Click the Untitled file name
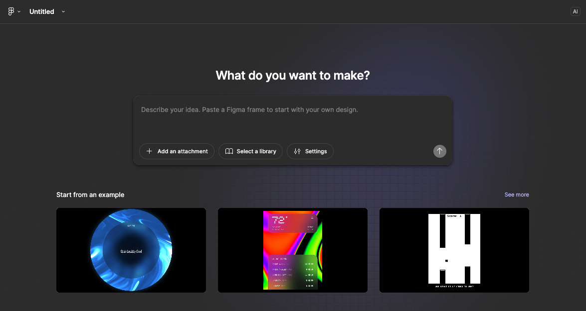 [x=41, y=11]
